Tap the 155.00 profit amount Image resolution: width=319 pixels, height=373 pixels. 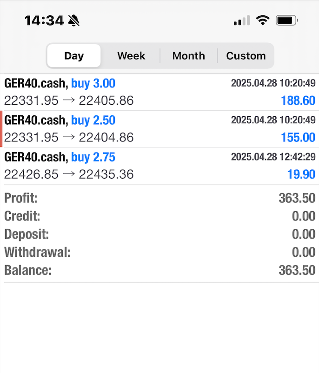coord(298,137)
